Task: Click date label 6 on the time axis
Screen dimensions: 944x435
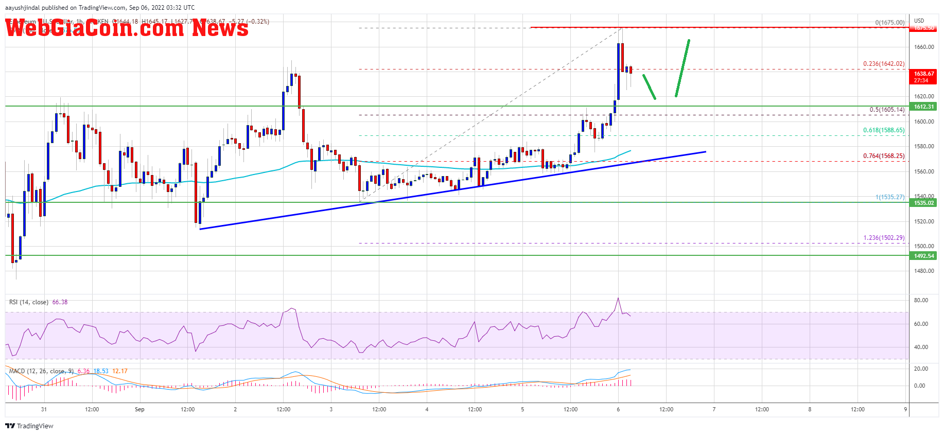Action: 618,409
